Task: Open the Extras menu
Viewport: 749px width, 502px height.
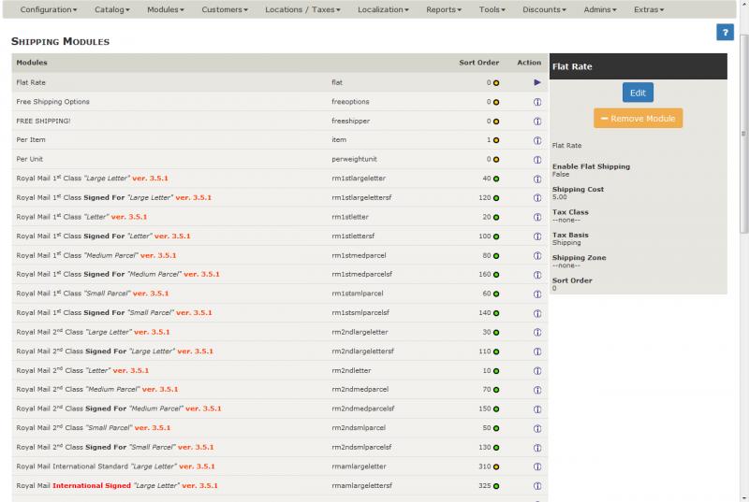Action: coord(649,9)
